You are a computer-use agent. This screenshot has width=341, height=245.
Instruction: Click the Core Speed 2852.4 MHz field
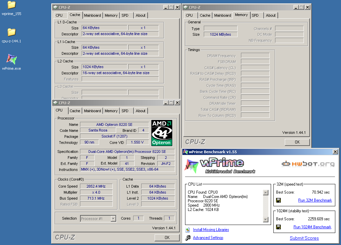[96, 186]
